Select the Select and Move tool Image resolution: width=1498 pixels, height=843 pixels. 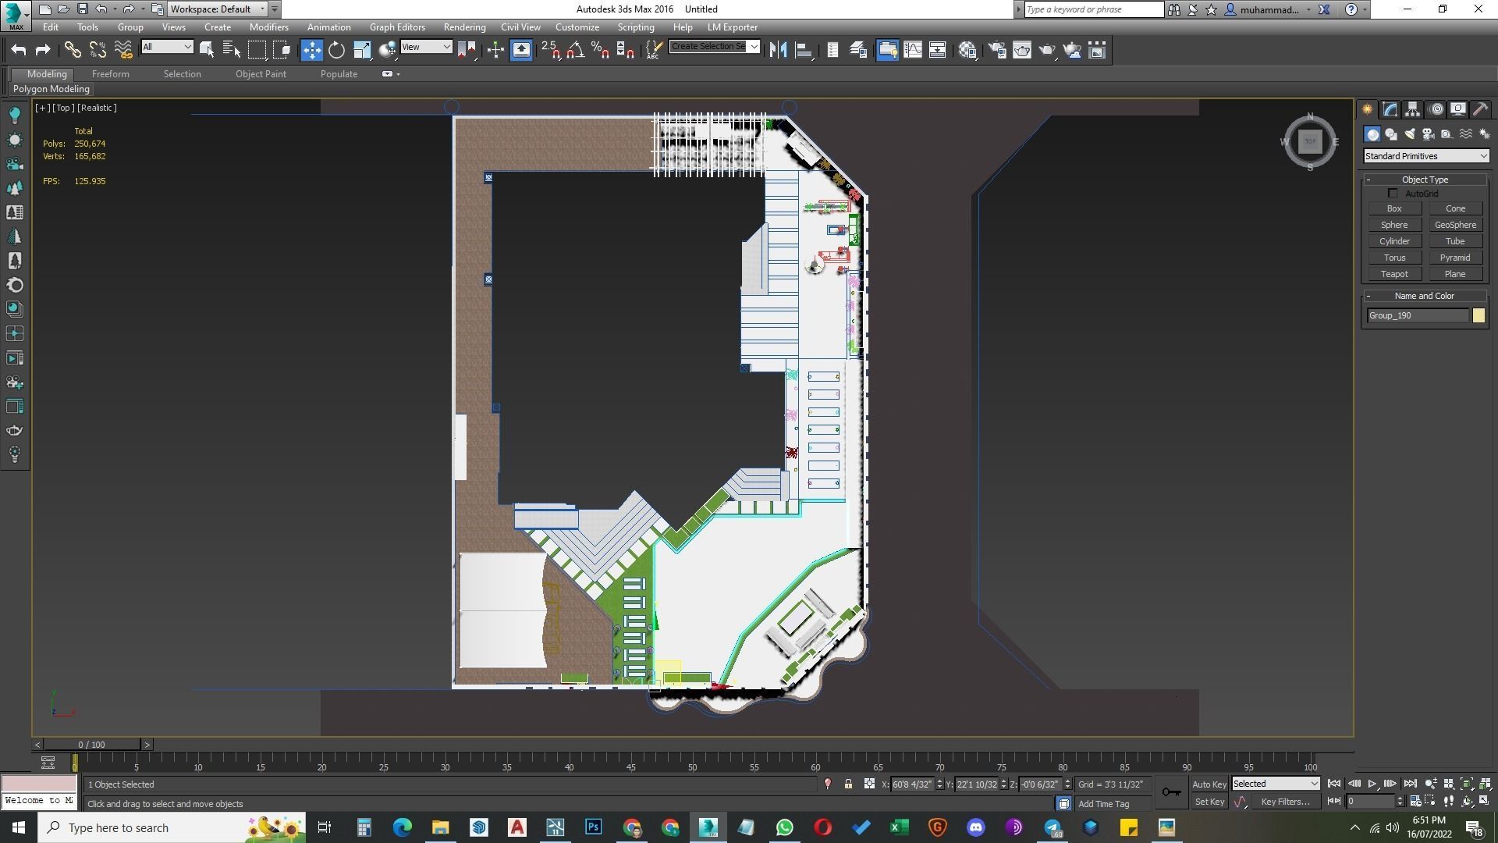(x=311, y=50)
